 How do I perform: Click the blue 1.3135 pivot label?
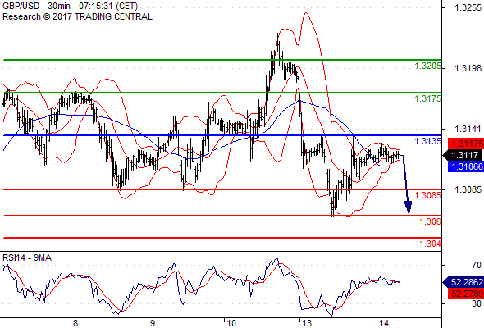[427, 141]
